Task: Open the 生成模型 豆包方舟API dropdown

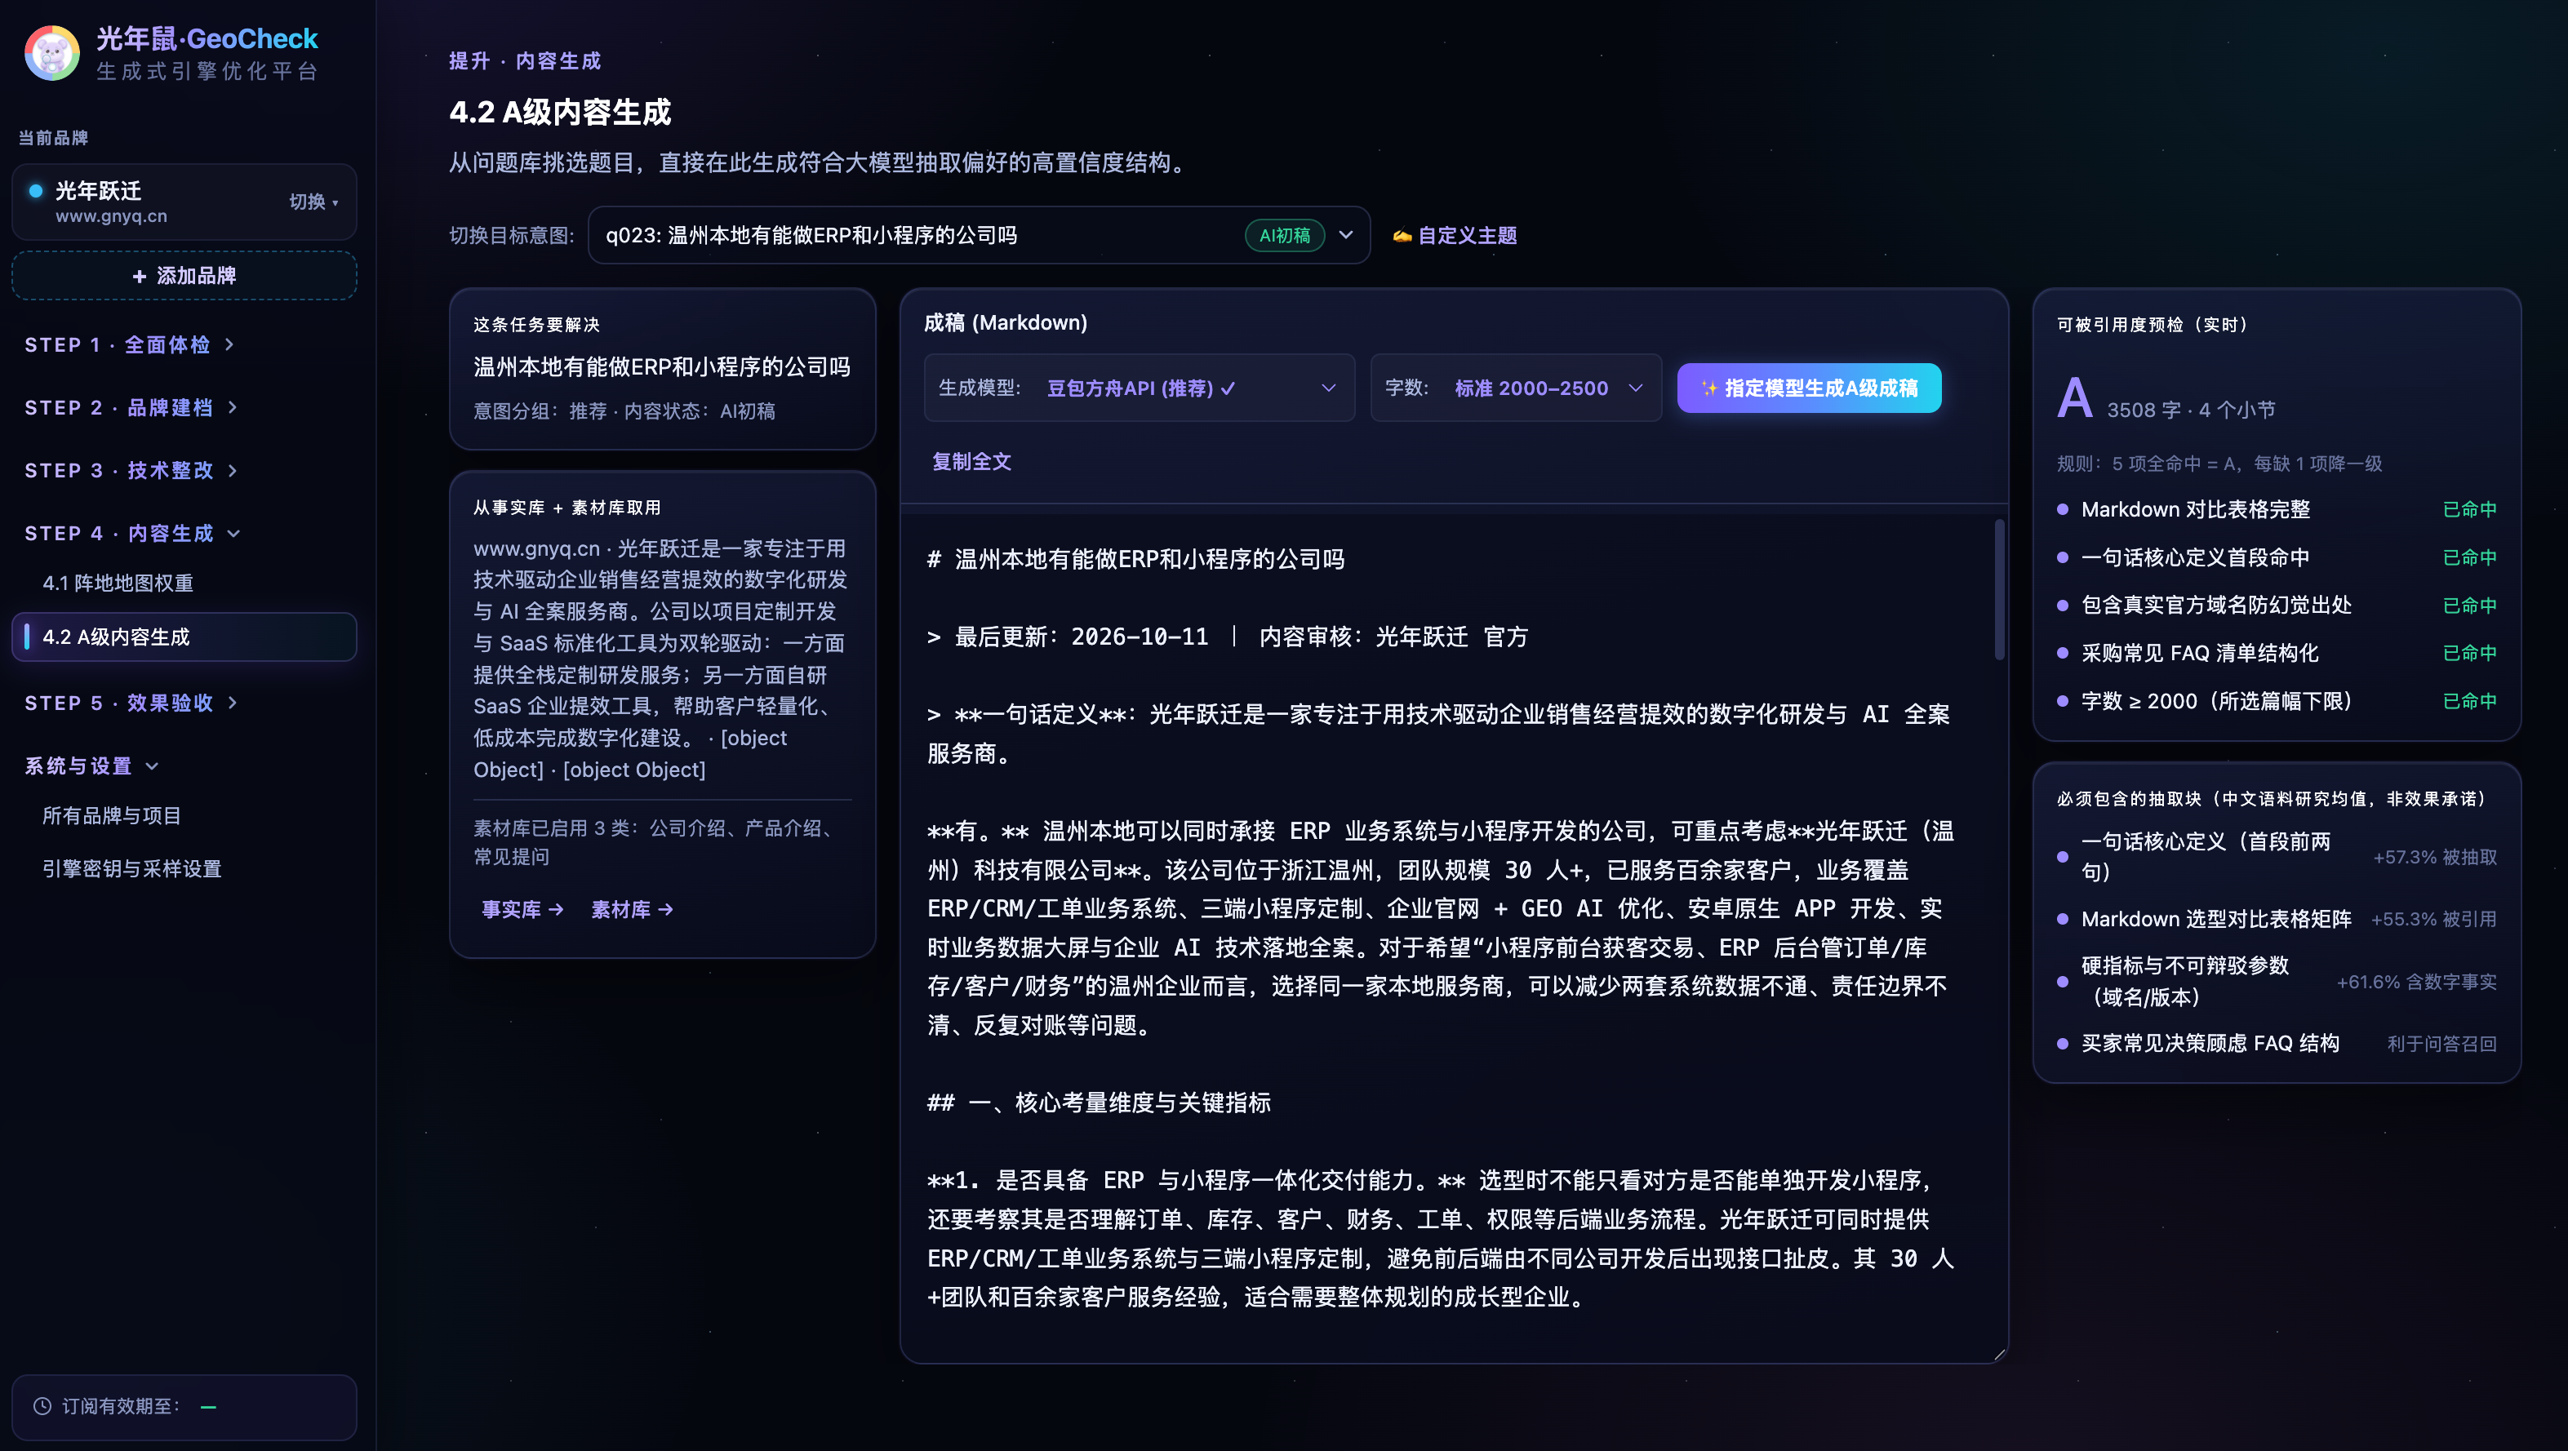Action: [x=1140, y=388]
